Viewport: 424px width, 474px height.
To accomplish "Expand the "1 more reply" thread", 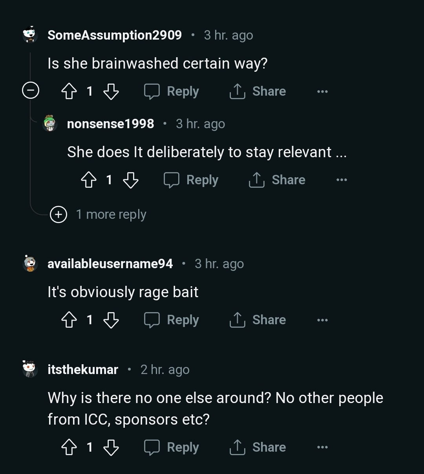I will point(58,214).
